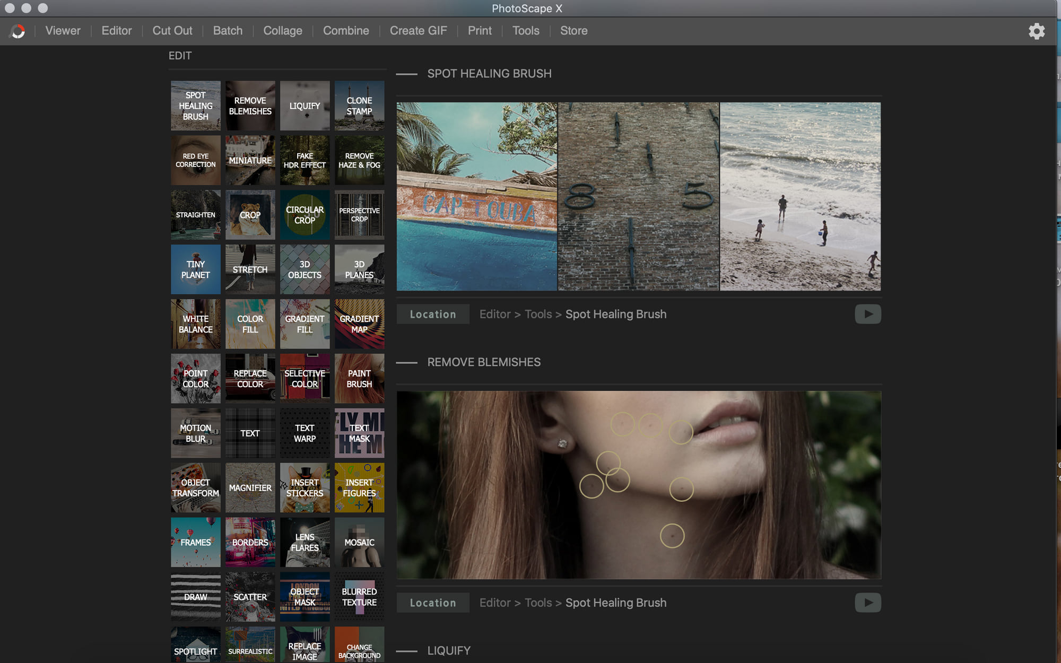Select the Object Mask tool
The image size is (1061, 663).
pyautogui.click(x=304, y=597)
